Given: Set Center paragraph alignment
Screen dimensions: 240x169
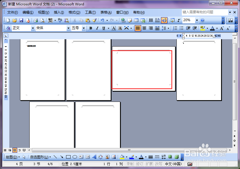Looking at the screenshot, I should (144, 28).
